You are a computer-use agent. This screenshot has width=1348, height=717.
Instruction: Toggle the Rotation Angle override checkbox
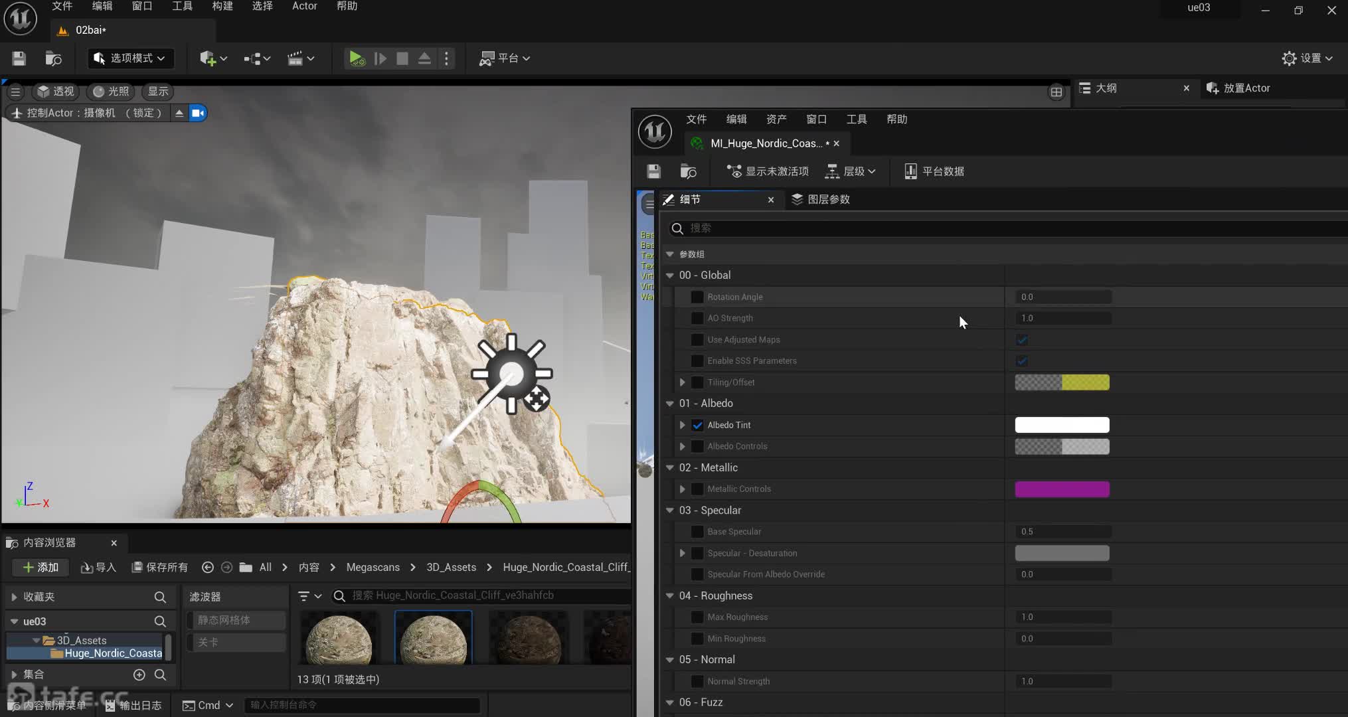coord(697,297)
